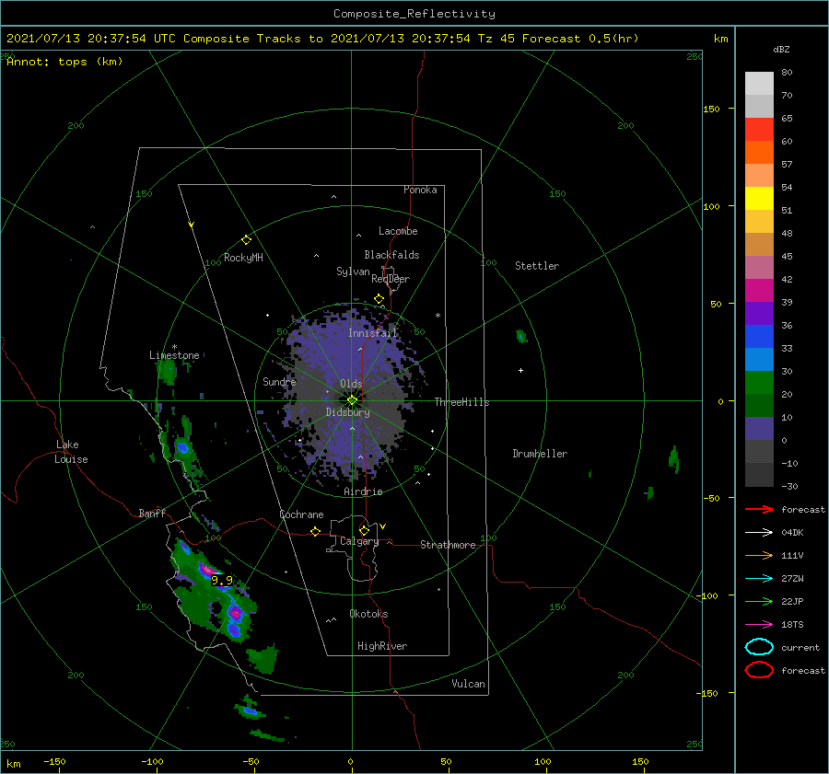
Task: Click the cyan 'current' ellipse in legend
Action: tap(759, 647)
